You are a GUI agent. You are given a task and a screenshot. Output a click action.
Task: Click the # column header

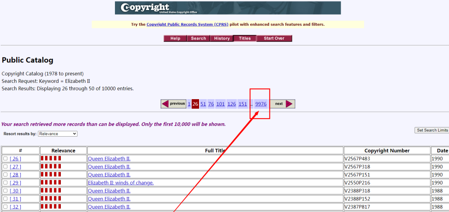point(20,150)
